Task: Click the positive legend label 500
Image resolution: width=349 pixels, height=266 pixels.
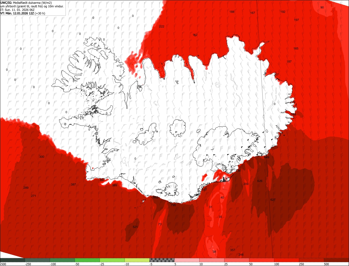Action: tap(327, 264)
